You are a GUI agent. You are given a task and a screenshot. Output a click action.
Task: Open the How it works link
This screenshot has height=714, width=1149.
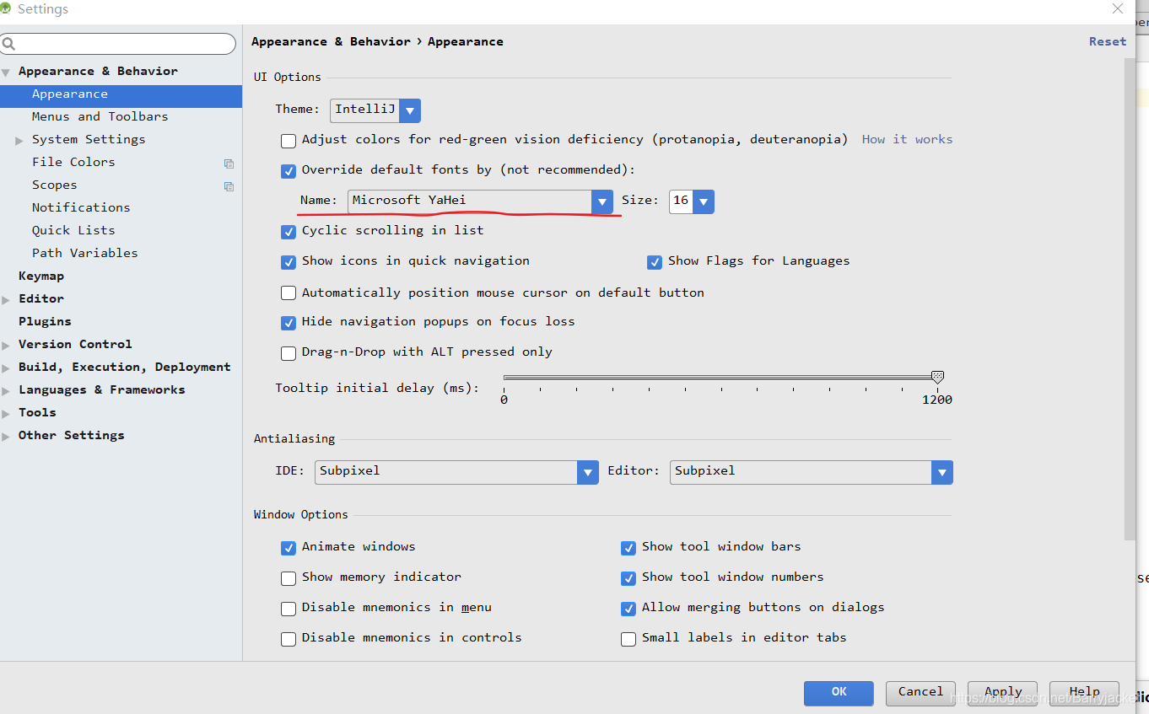click(x=907, y=140)
